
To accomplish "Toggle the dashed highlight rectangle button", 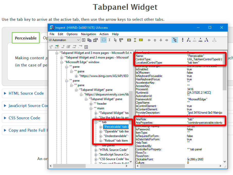I will click(104, 40).
